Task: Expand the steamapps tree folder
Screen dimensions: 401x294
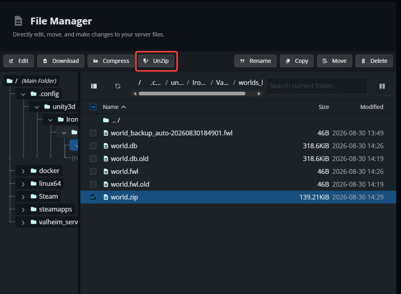Action: [23, 210]
